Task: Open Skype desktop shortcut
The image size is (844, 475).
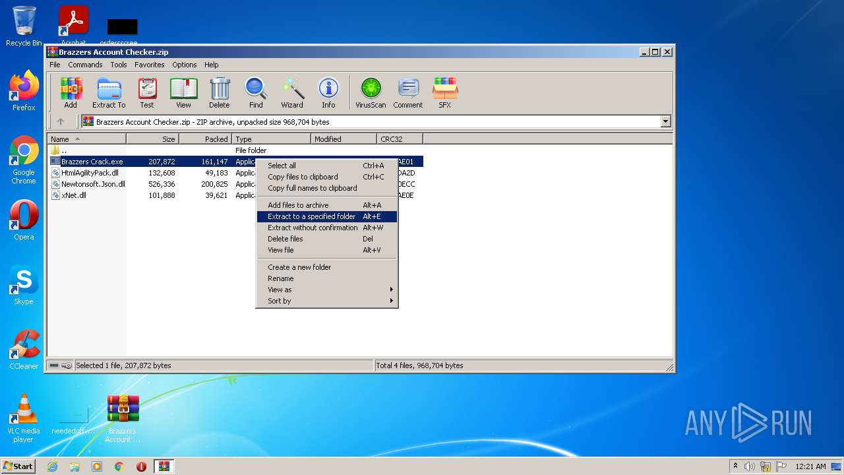Action: [24, 285]
